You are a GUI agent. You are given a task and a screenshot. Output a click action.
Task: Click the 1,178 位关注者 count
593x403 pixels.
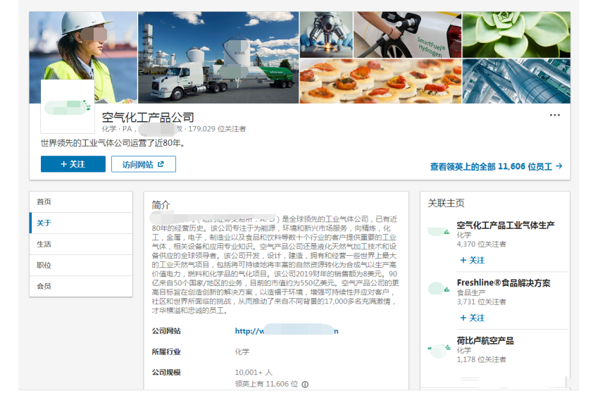pos(481,359)
